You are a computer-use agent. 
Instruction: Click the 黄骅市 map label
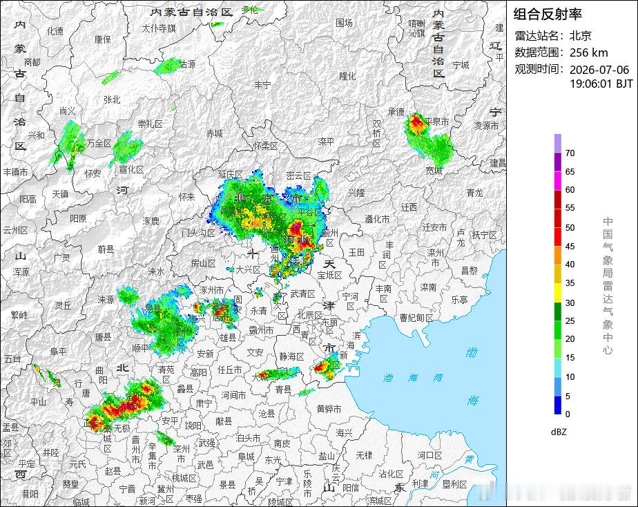click(329, 409)
